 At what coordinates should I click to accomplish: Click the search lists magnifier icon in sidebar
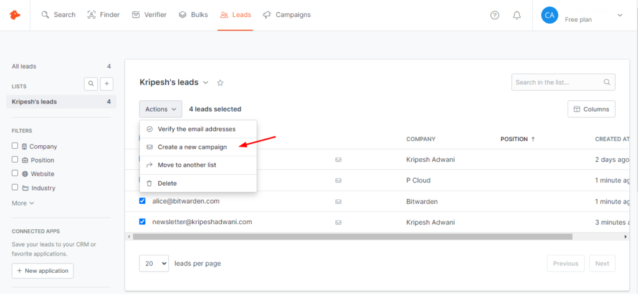(91, 83)
